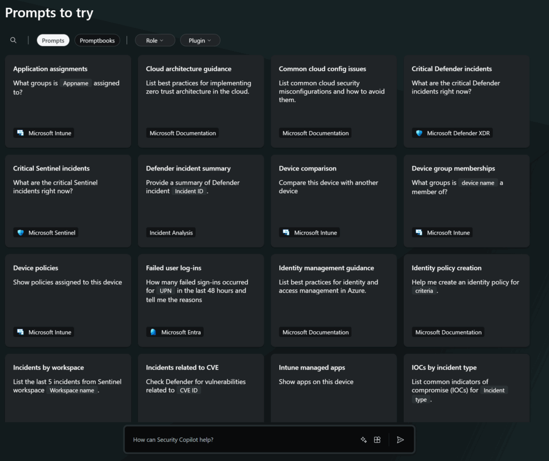
Task: Open the Incidents by workspace card
Action: (x=68, y=387)
